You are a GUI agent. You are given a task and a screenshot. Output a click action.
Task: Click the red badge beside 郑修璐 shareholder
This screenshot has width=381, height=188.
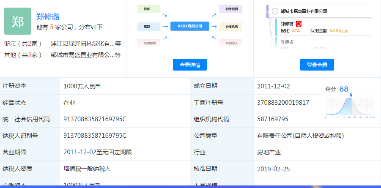pos(299,24)
